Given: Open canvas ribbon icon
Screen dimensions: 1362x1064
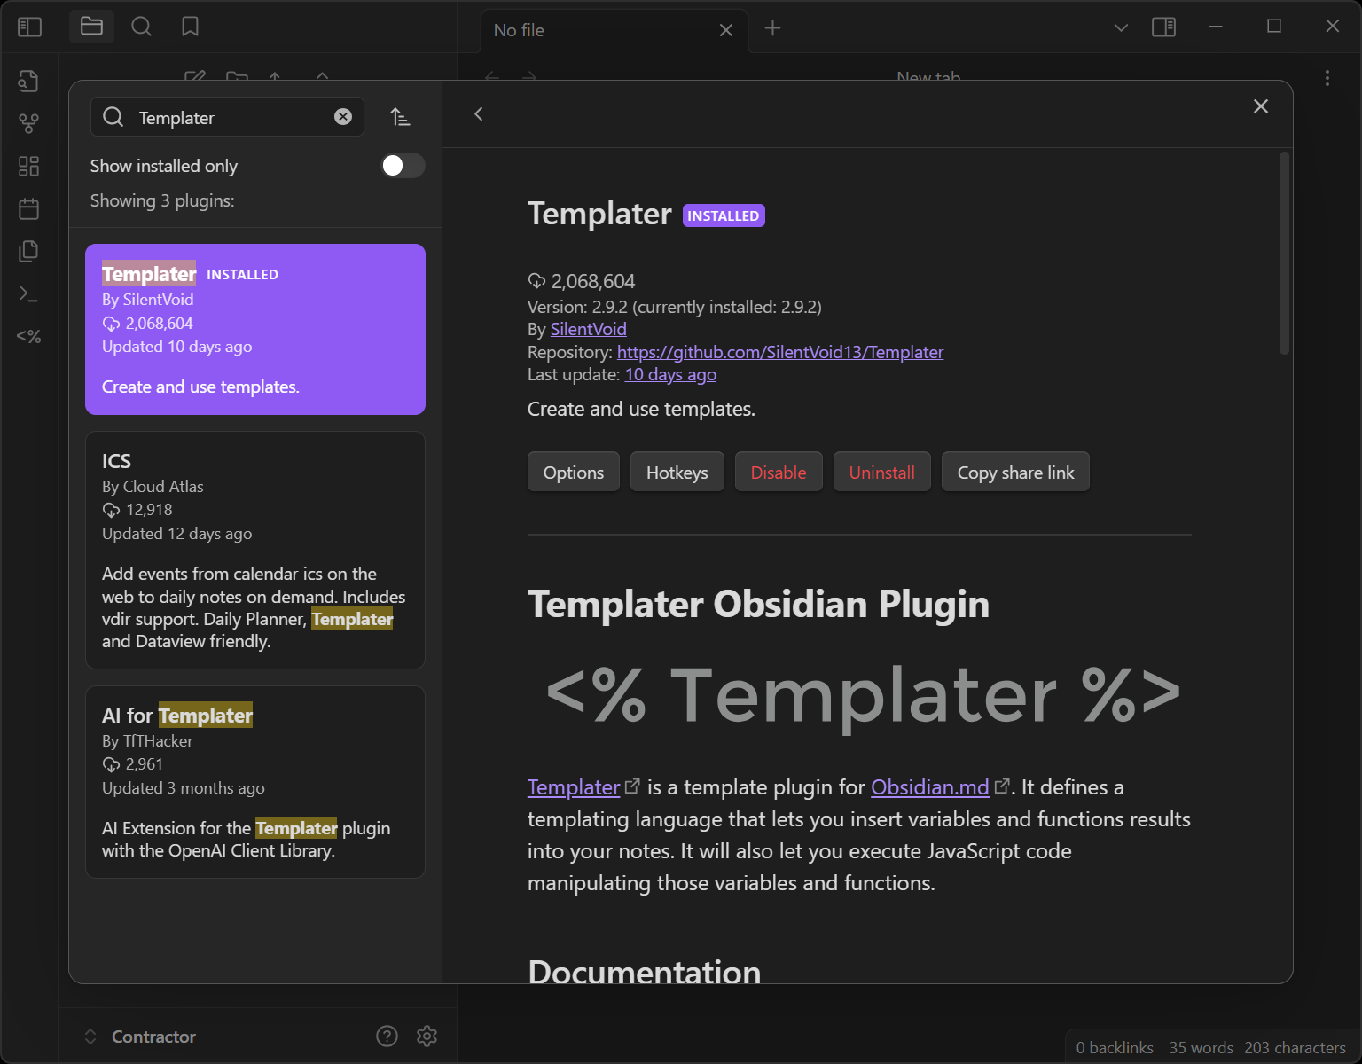Looking at the screenshot, I should [x=28, y=166].
